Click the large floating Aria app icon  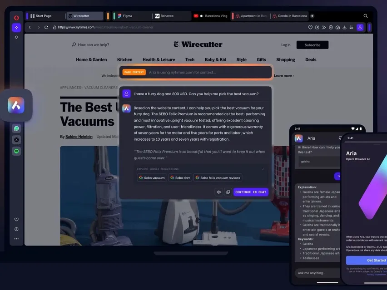tap(16, 105)
